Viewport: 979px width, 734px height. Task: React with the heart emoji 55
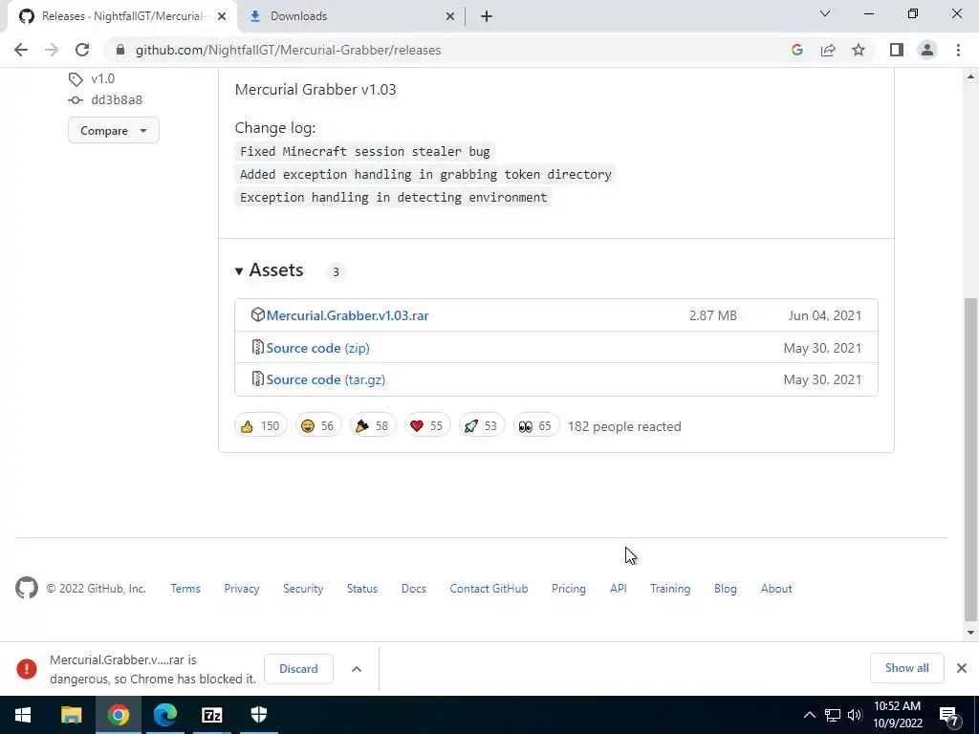[427, 425]
